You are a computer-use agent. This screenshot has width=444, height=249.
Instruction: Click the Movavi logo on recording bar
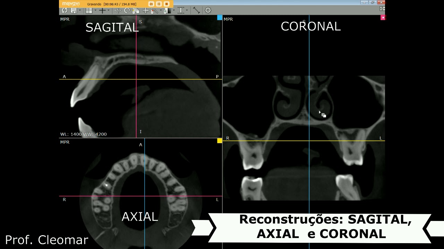(x=71, y=4)
